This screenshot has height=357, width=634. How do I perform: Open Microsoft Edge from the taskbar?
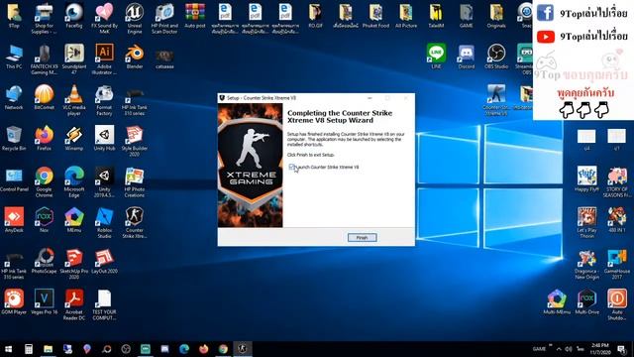click(x=184, y=349)
